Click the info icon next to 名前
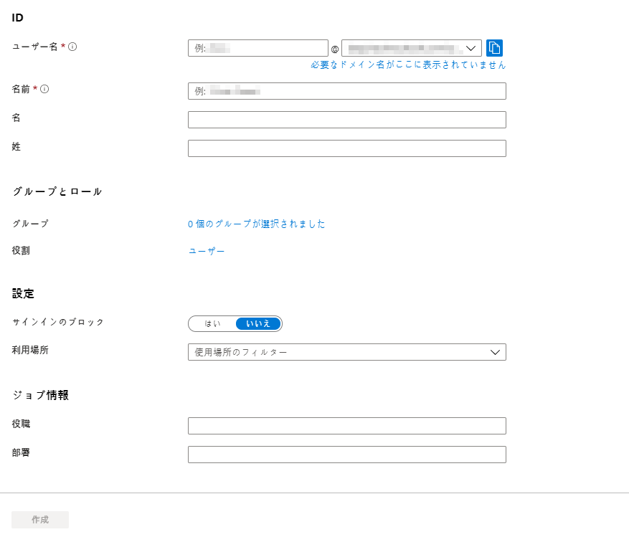Screen dimensions: 629x537 44,89
